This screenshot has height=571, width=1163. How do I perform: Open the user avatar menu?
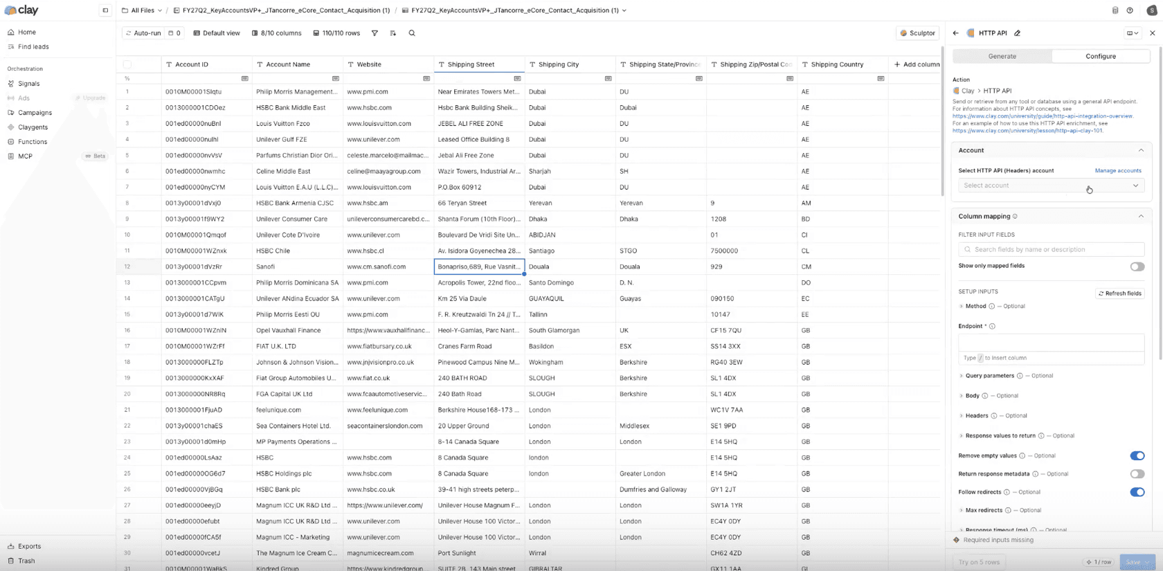click(x=1152, y=10)
